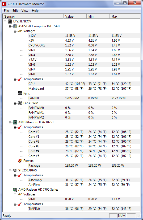143x220 pixels.
Task: Collapse the motherboard Voltages group
Action: point(15,31)
